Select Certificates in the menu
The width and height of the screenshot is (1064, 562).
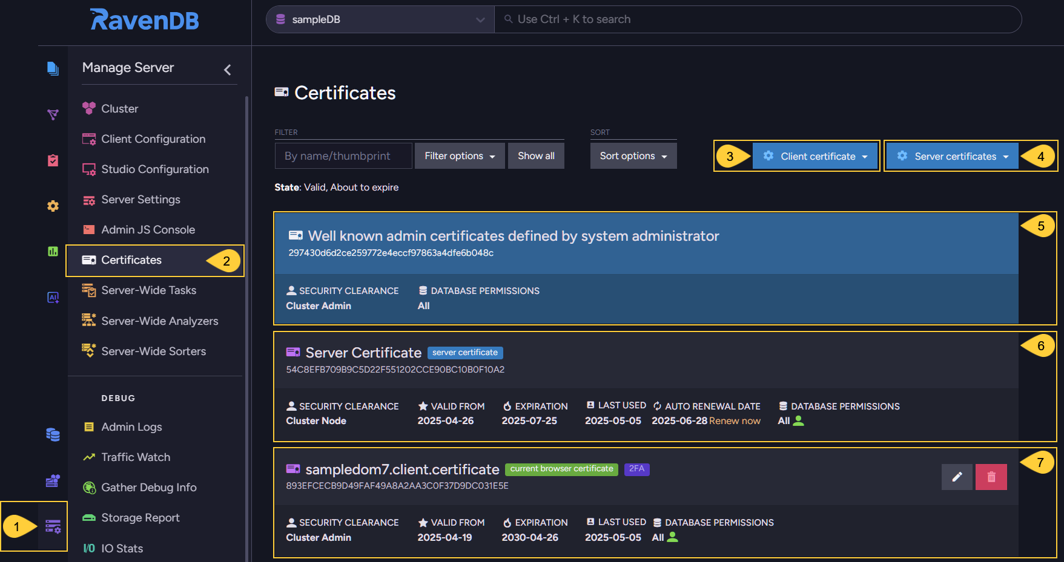tap(154, 260)
